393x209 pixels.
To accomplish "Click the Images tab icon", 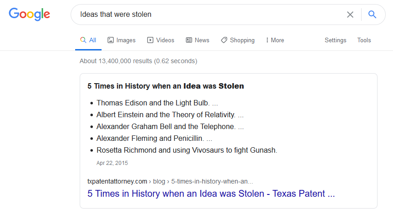I will coord(111,40).
